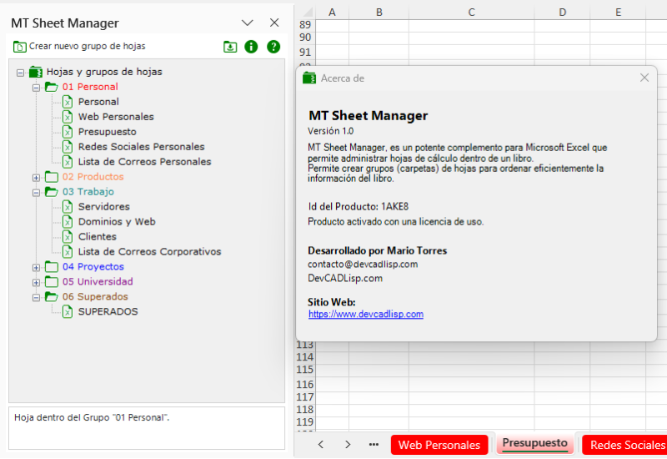Click the sheet icon beside Servidores
This screenshot has width=667, height=459.
click(x=68, y=206)
